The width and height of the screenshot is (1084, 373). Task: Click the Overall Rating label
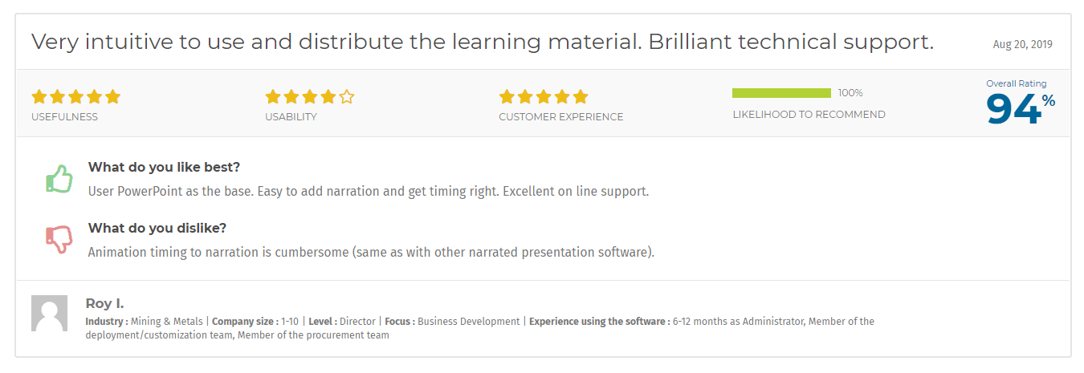point(1017,83)
